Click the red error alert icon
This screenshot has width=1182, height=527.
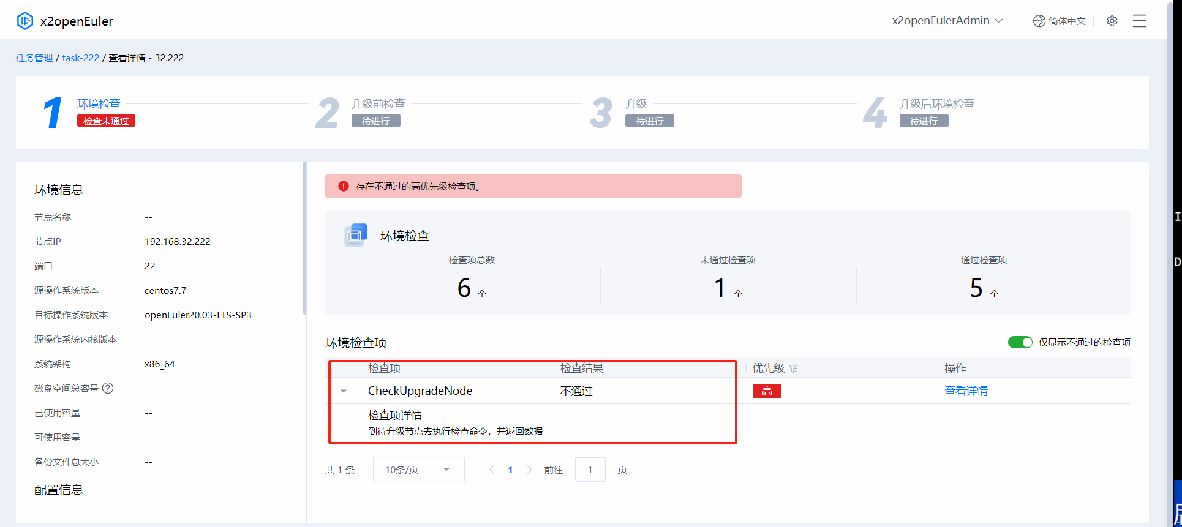pyautogui.click(x=344, y=186)
